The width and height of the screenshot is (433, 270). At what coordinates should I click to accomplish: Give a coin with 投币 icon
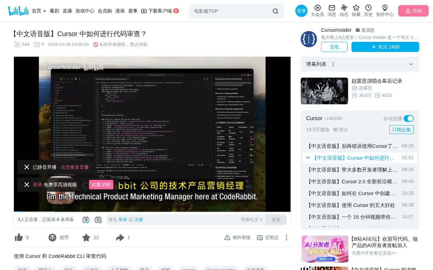52,238
